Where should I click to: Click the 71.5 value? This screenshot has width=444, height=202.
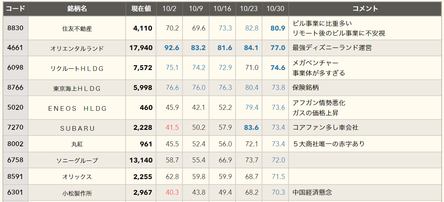point(278,177)
